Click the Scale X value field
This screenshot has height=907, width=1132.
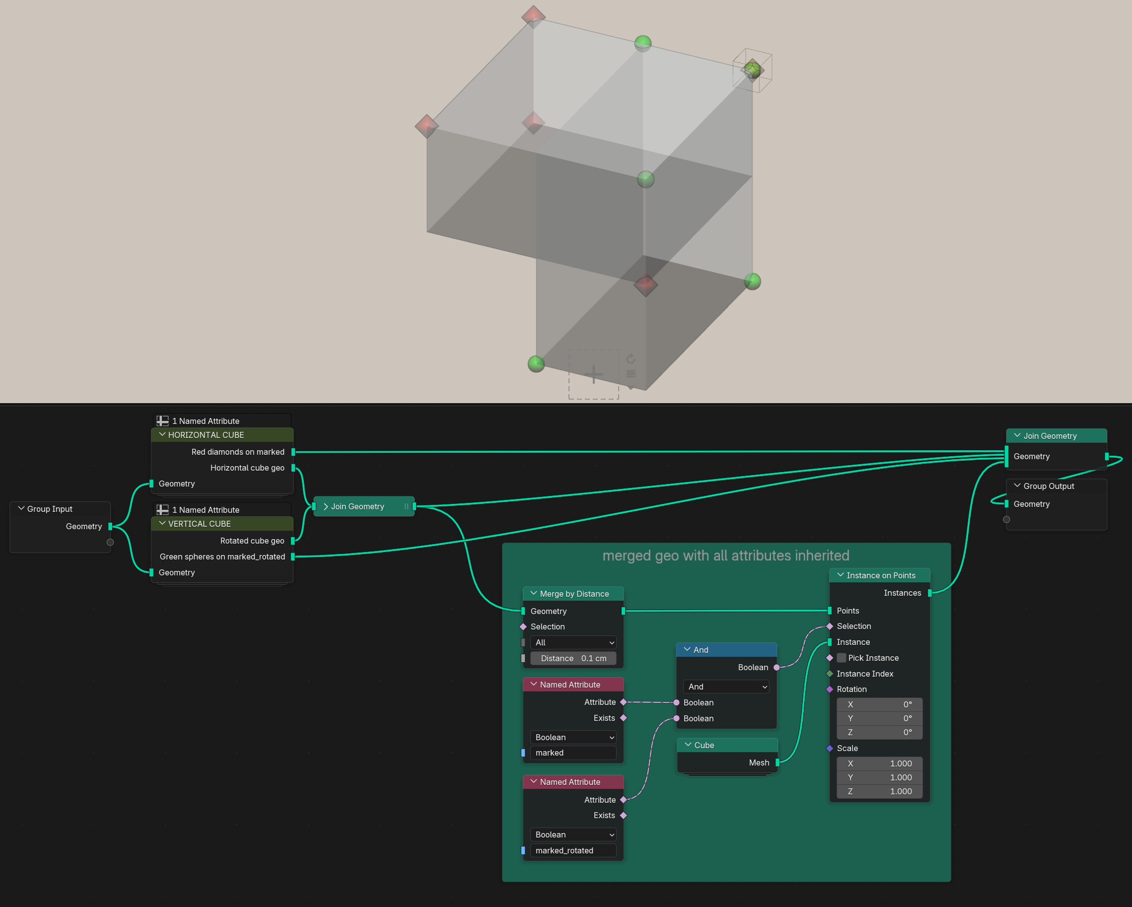tap(879, 764)
